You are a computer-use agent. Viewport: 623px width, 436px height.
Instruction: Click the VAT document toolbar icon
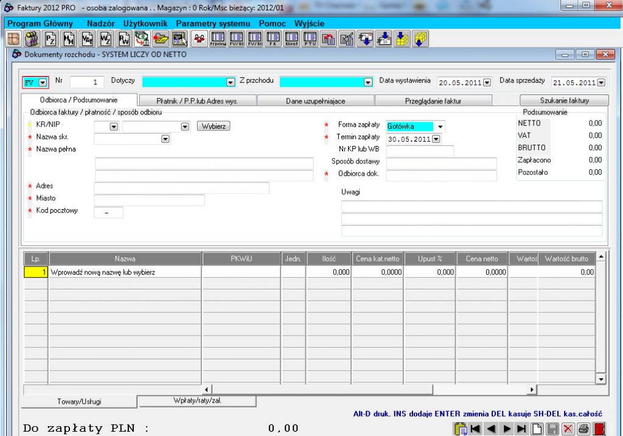(x=87, y=39)
